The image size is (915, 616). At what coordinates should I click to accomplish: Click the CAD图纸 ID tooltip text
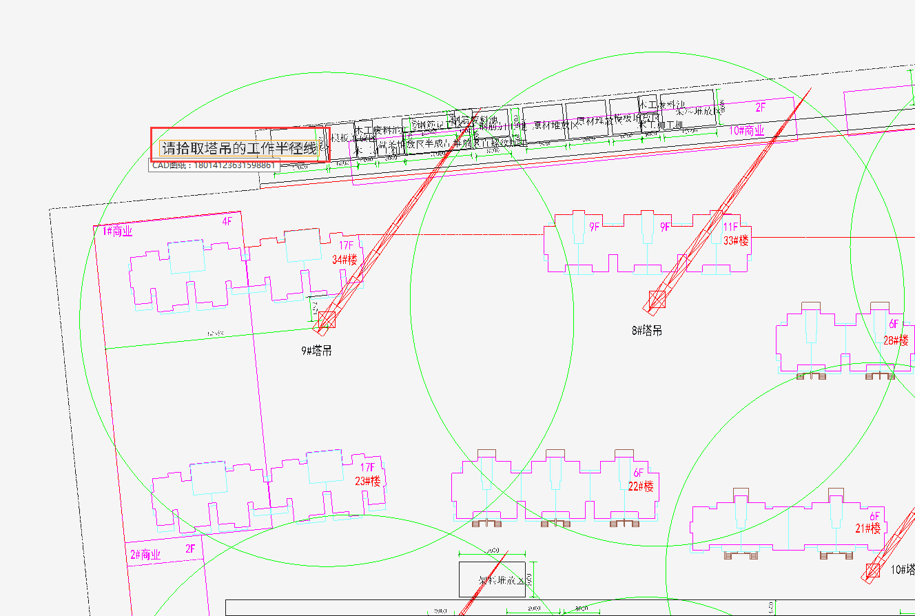point(214,165)
